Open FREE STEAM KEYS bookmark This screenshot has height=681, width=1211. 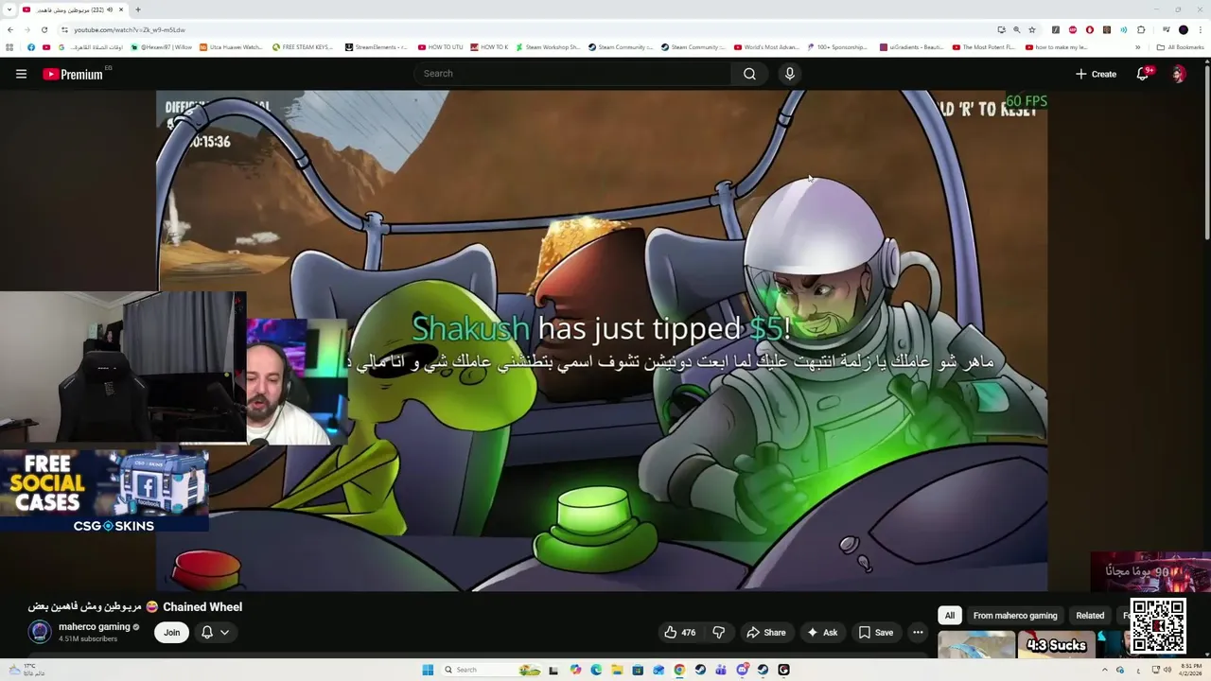coord(303,47)
